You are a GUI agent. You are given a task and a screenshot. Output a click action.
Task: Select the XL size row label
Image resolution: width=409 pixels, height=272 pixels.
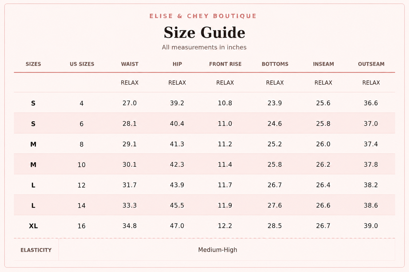(x=33, y=226)
